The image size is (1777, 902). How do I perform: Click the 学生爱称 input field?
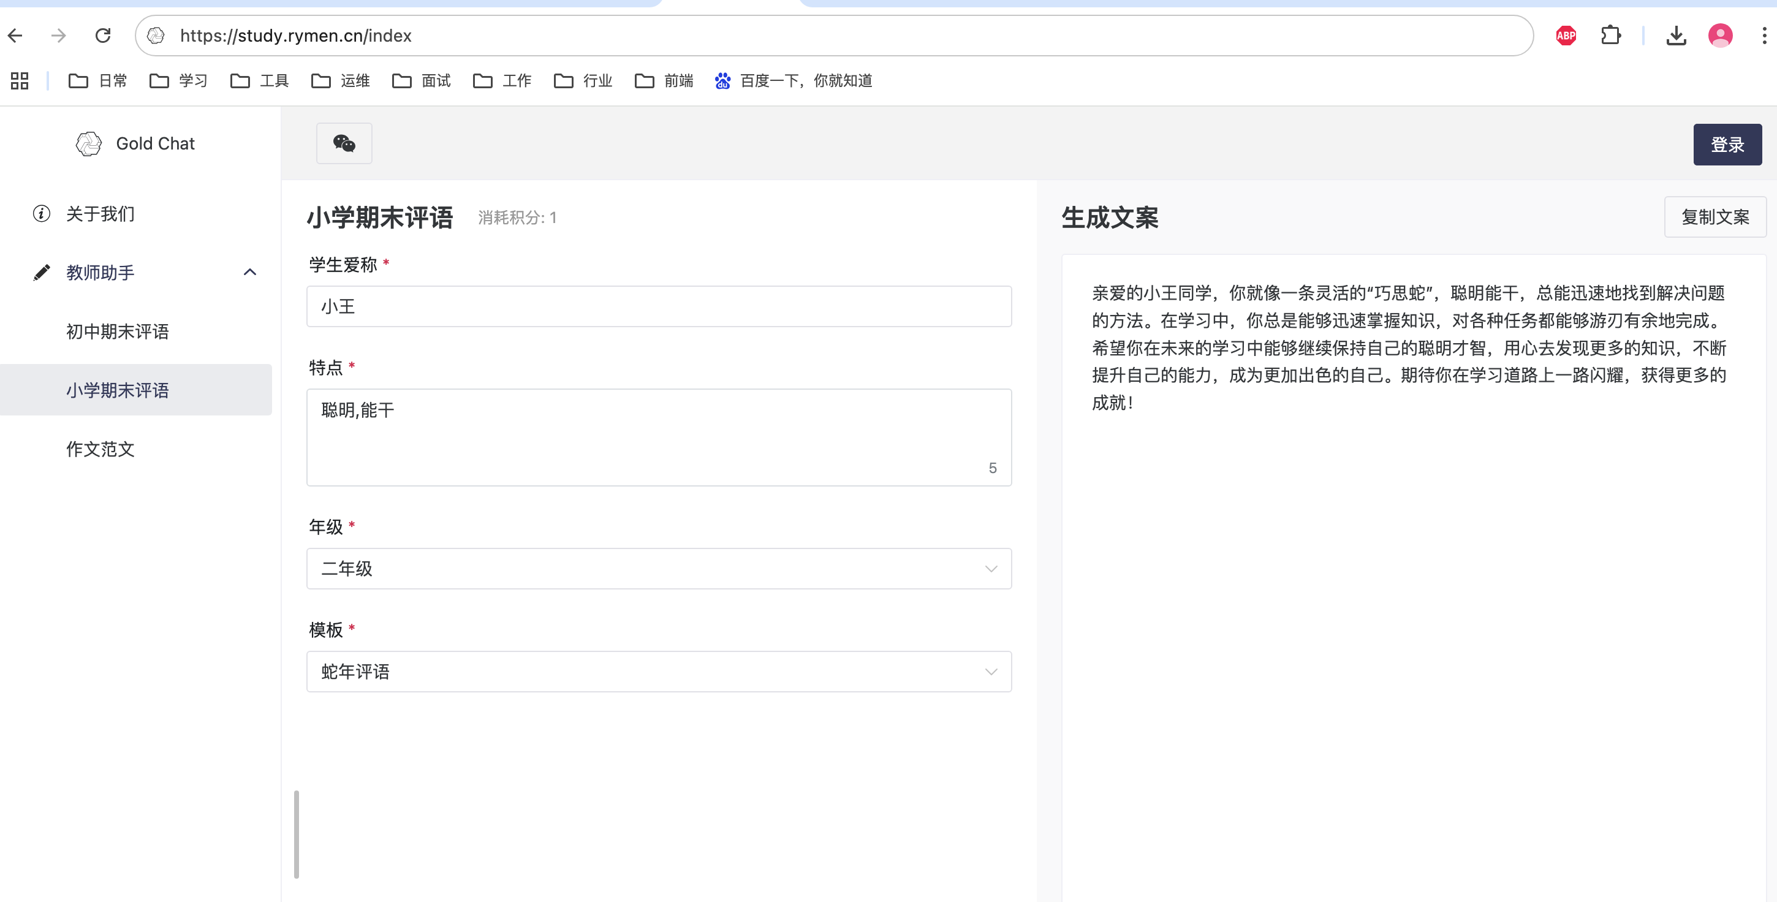(x=658, y=306)
